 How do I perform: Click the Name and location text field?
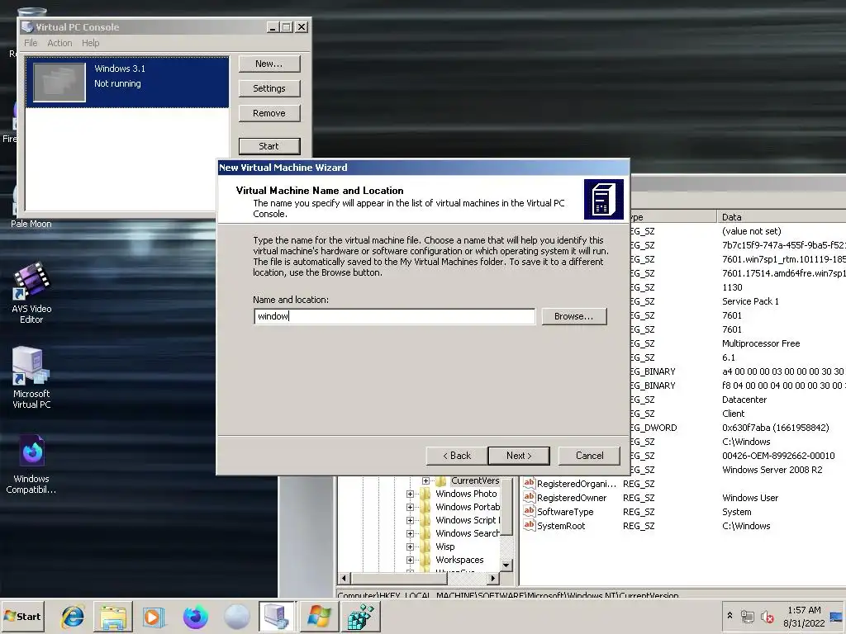point(394,316)
